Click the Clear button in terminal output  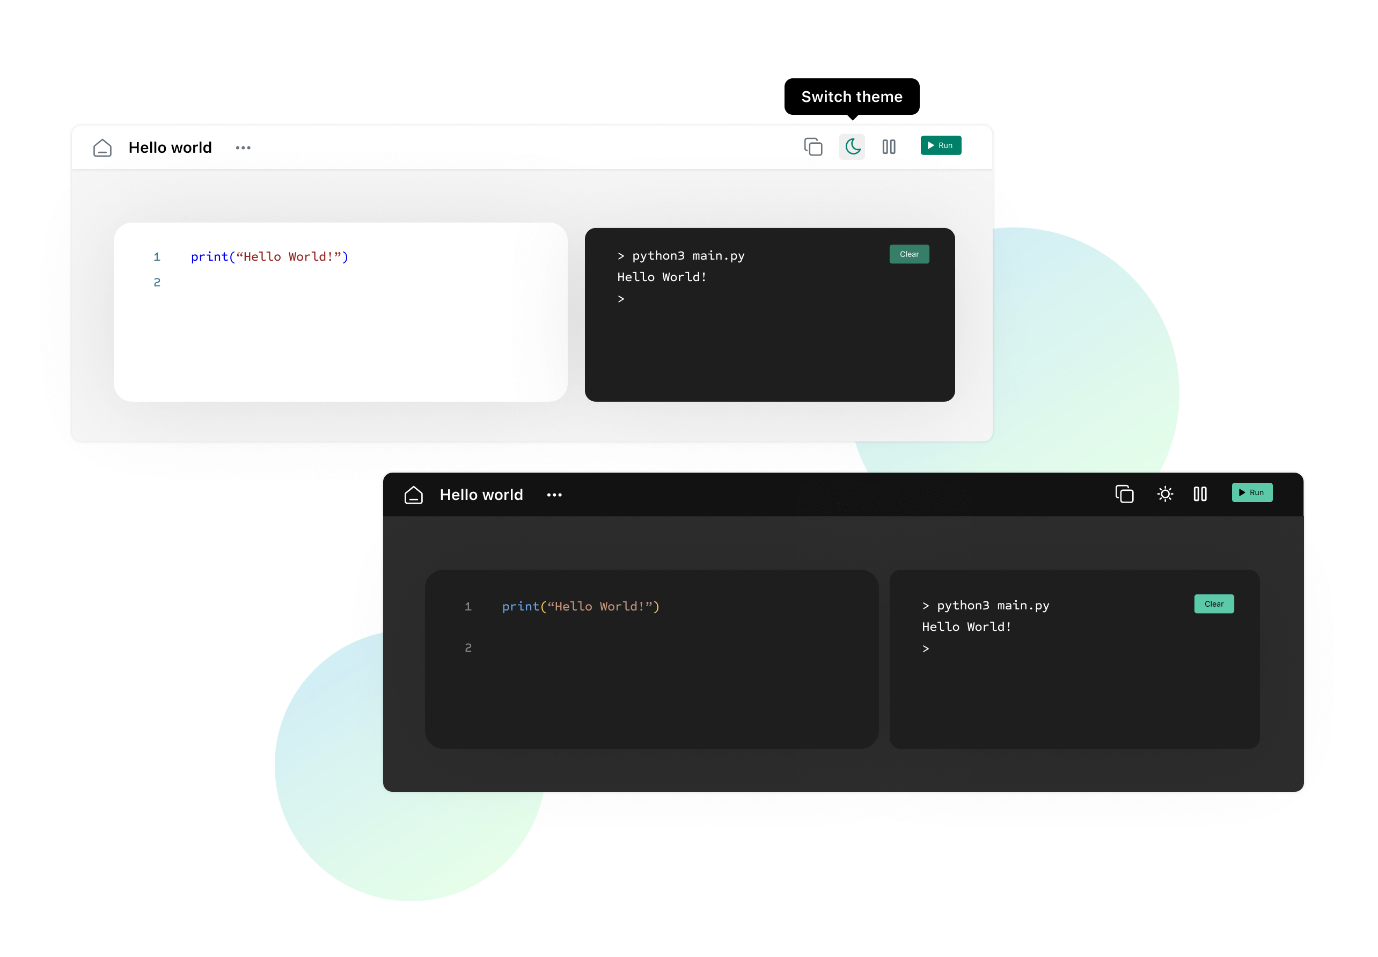point(907,254)
